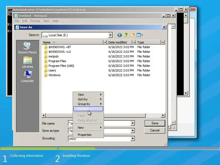Expand the Group by submenu
Image resolution: width=220 pixels, height=165 pixels.
[88, 104]
